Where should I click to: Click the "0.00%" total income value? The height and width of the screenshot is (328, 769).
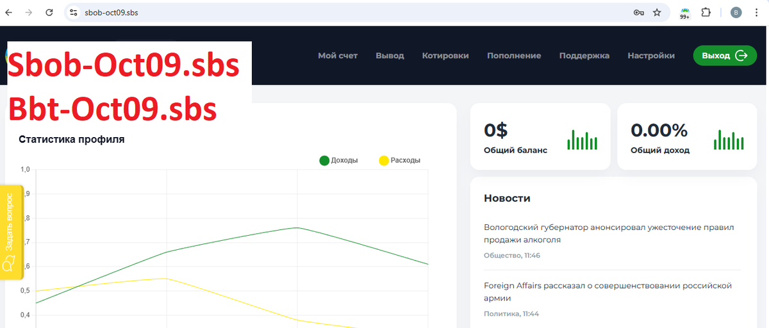tap(659, 130)
